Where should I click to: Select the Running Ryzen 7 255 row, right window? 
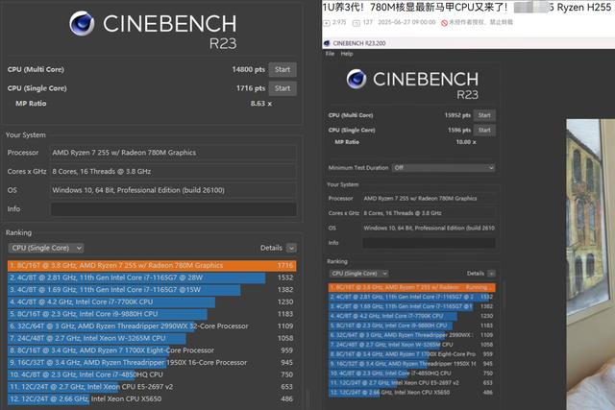(x=412, y=287)
